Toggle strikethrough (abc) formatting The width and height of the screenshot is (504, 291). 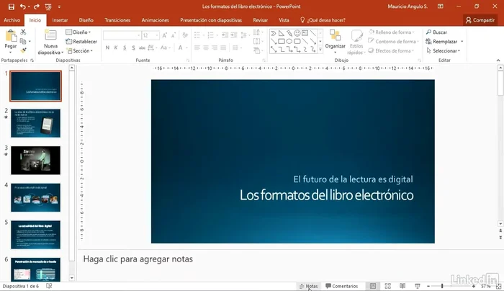pos(142,48)
